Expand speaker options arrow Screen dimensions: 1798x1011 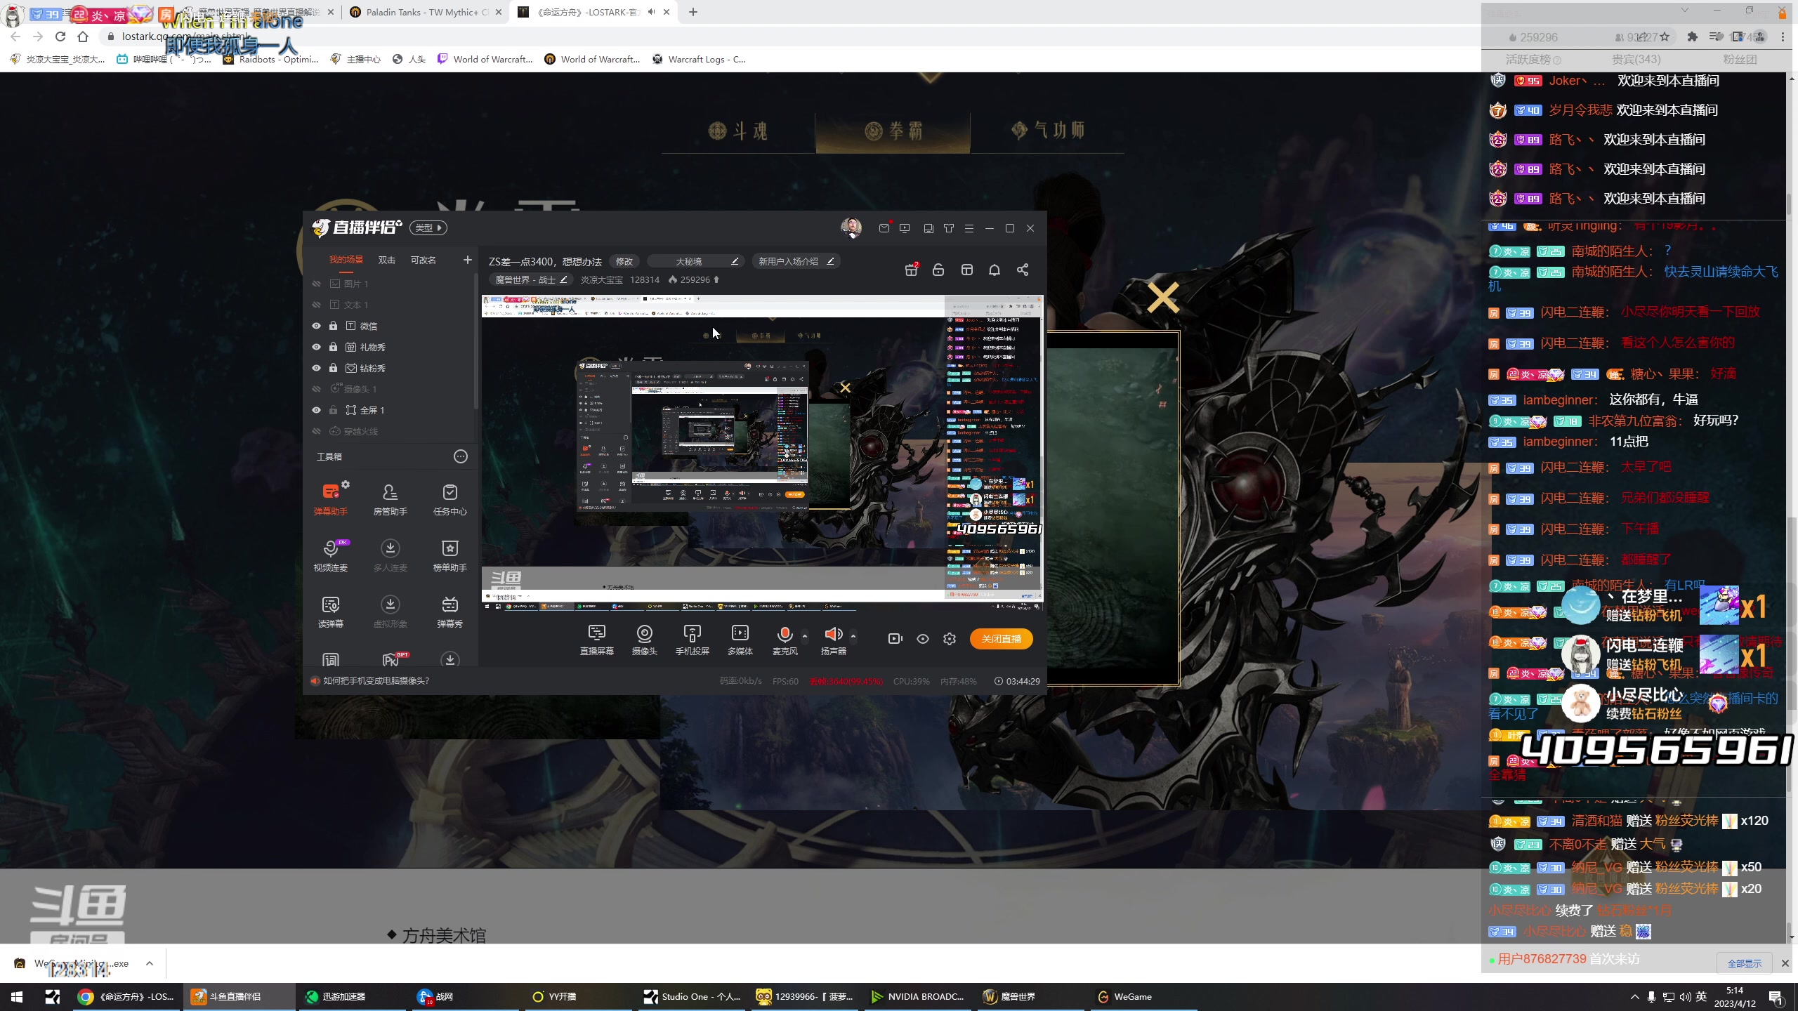point(853,636)
